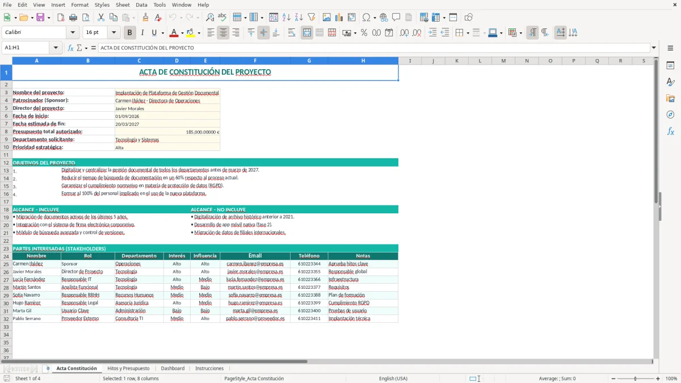Expand Name Box dropdown
The width and height of the screenshot is (681, 383).
56,48
